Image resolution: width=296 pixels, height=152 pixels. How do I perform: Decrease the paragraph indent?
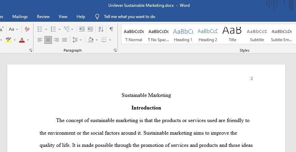click(x=82, y=29)
